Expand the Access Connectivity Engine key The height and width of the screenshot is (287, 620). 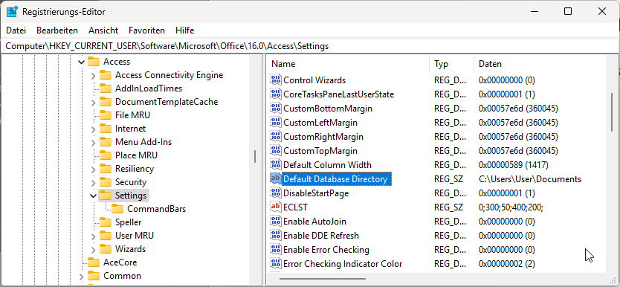[x=93, y=75]
